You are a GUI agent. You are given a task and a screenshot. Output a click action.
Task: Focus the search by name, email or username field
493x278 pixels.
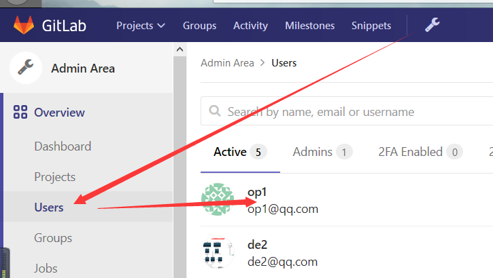[347, 111]
